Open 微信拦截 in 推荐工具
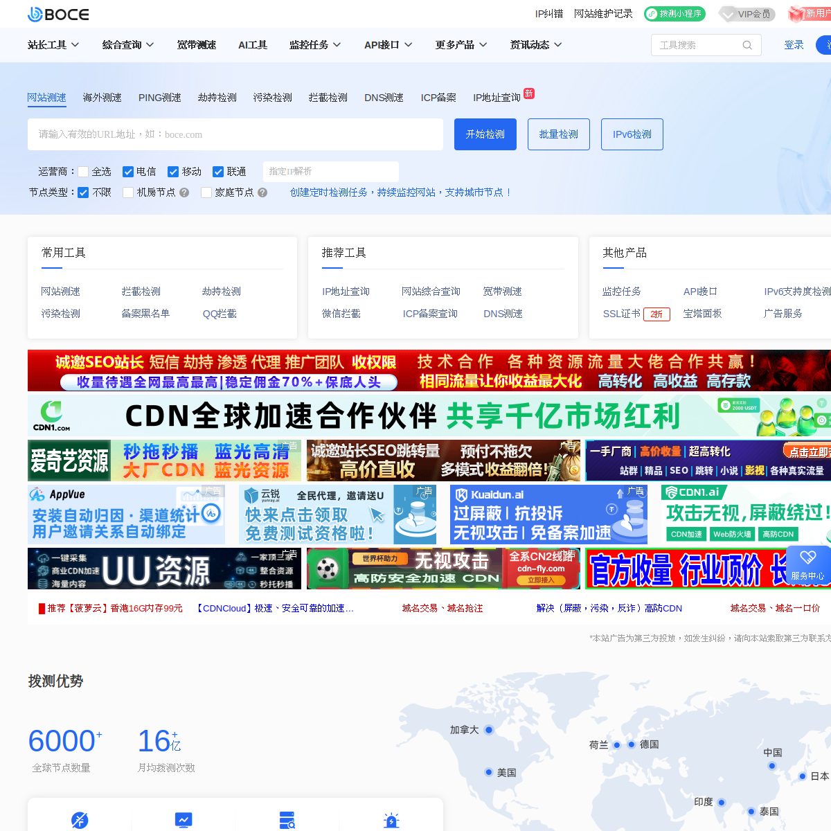Viewport: 831px width, 831px height. (341, 314)
